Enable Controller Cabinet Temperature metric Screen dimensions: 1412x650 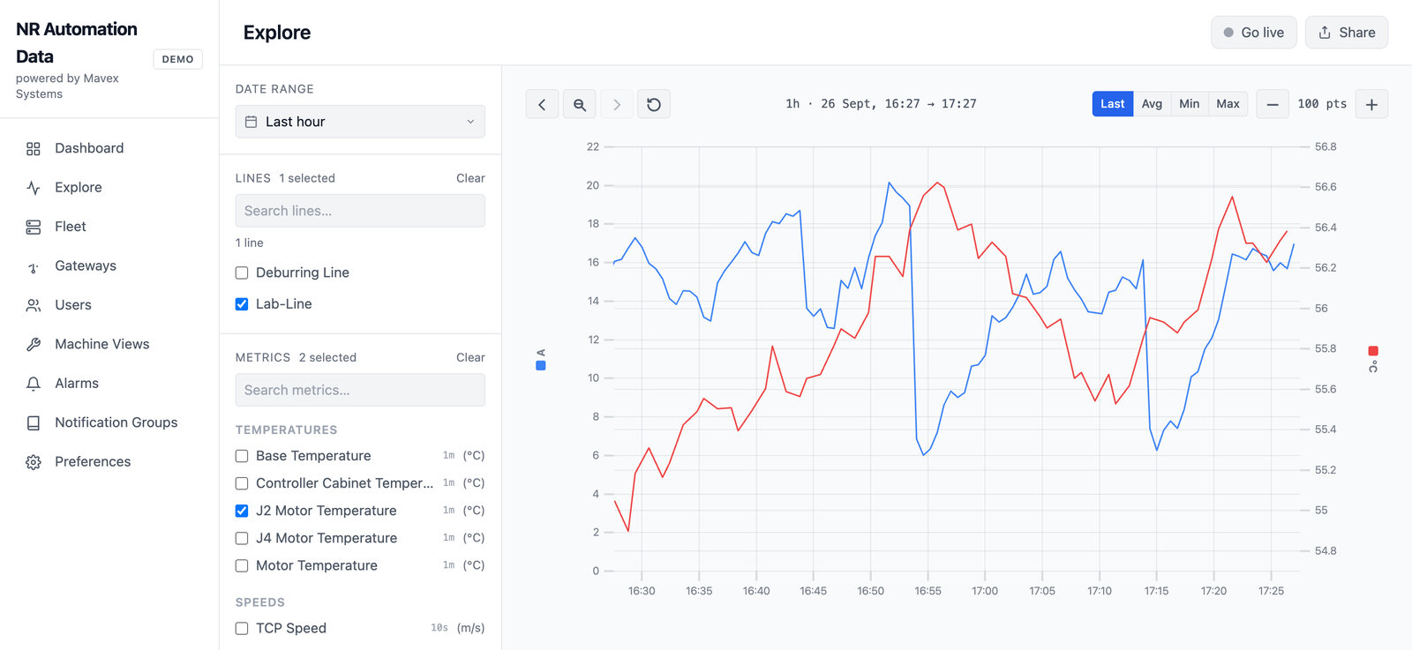click(242, 483)
